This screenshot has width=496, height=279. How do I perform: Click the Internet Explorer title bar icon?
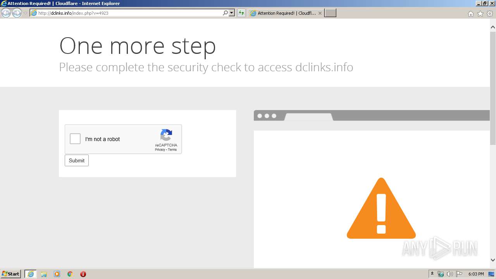tap(4, 3)
